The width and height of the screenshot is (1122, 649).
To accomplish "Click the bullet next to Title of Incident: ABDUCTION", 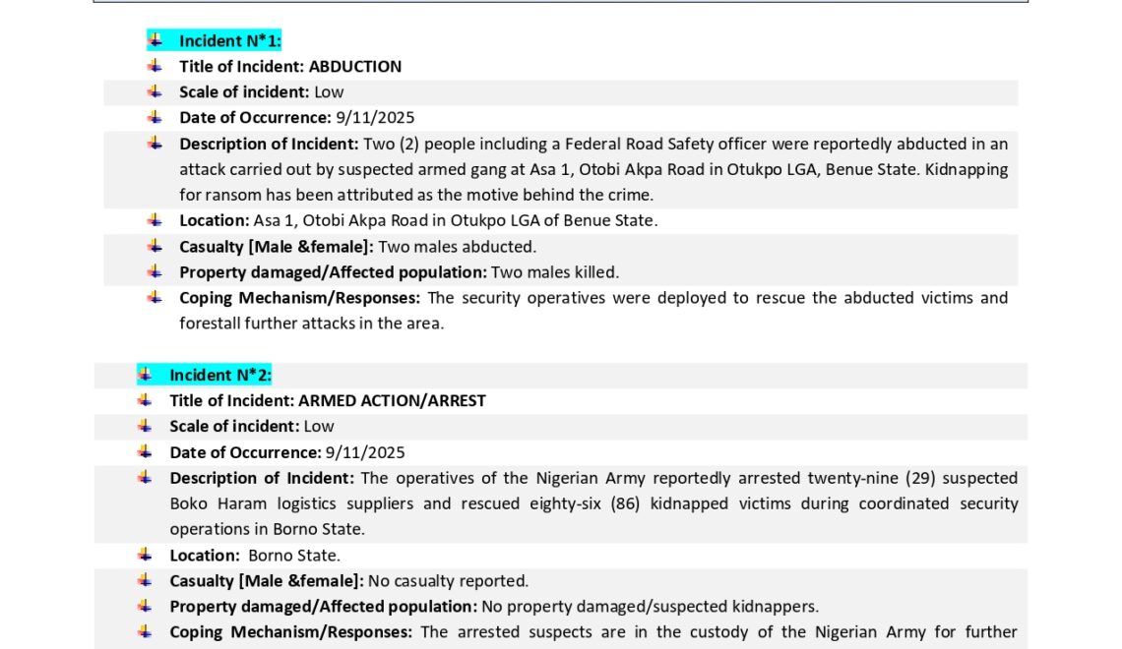I will point(156,66).
